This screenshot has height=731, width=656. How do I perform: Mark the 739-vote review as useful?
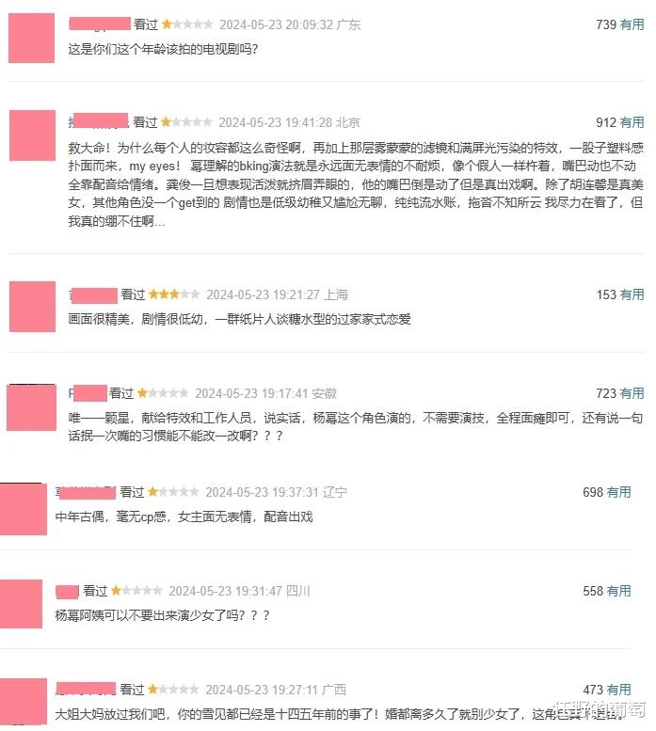632,24
